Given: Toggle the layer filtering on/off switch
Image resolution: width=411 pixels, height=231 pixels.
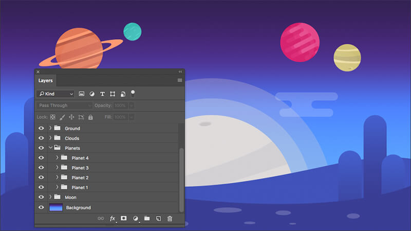Looking at the screenshot, I should (x=133, y=93).
